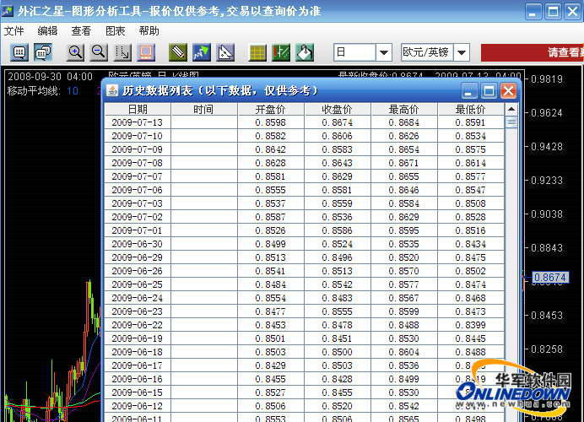Viewport: 584px width, 422px height.
Task: Toggle the yellow grid icon
Action: 257,52
